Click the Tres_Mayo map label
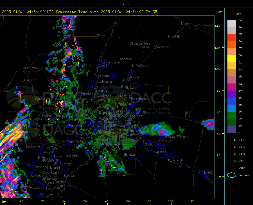Screen dimensions: 253x205 coord(102,76)
